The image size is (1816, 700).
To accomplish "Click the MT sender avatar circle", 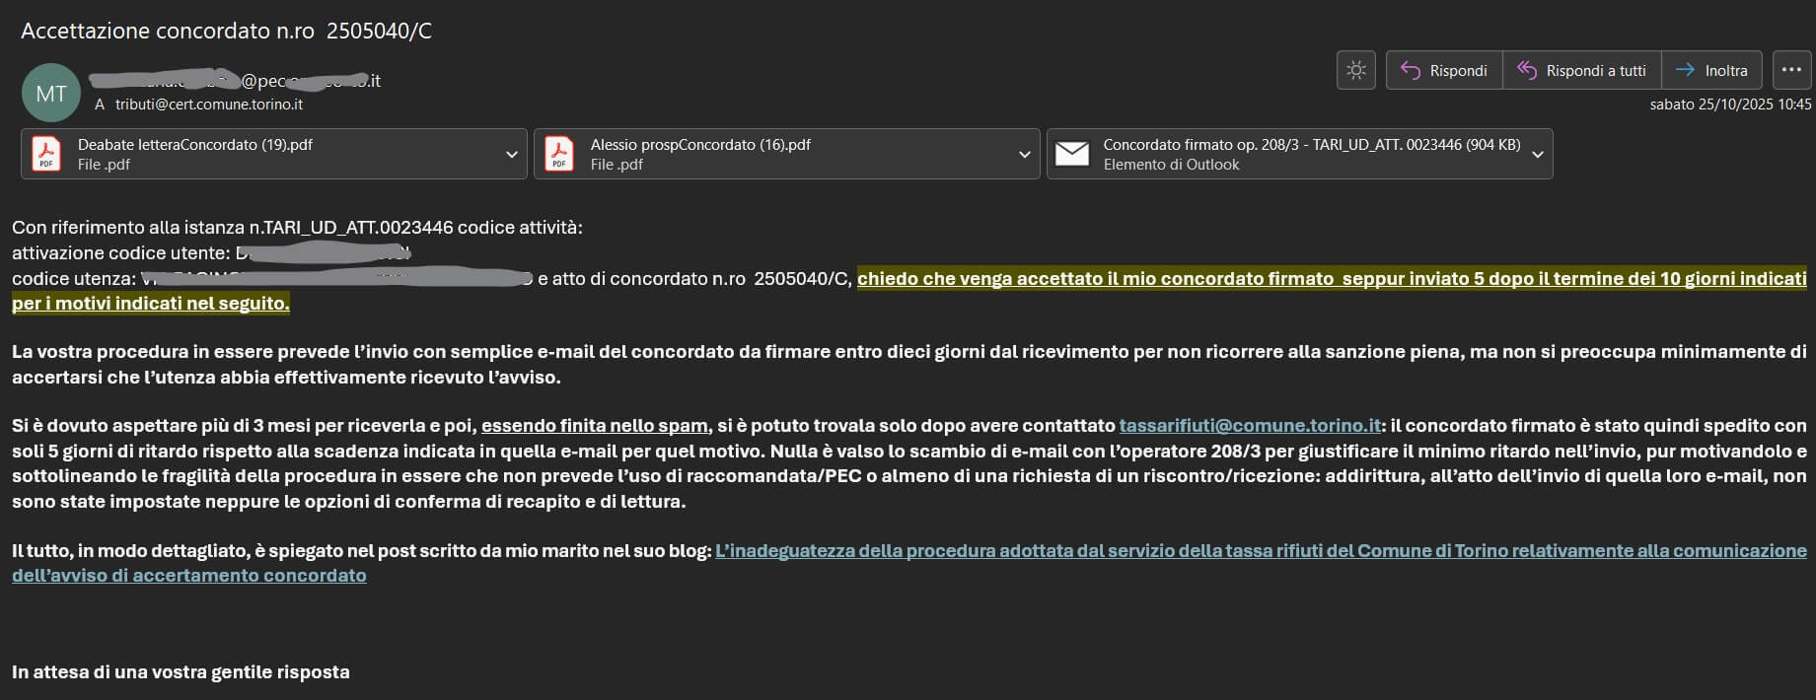I will coord(51,93).
